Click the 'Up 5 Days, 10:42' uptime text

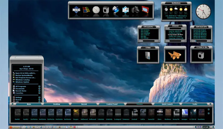point(26,69)
